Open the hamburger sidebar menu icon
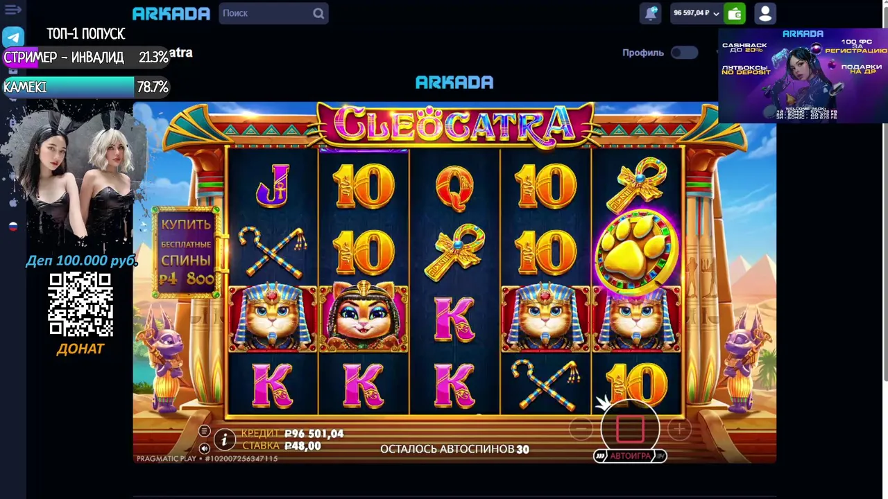This screenshot has height=499, width=888. [x=12, y=10]
